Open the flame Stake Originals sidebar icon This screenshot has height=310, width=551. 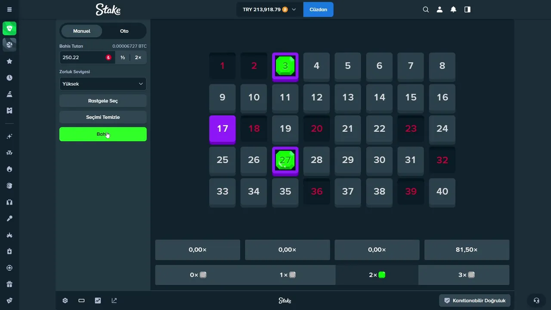coord(9,169)
